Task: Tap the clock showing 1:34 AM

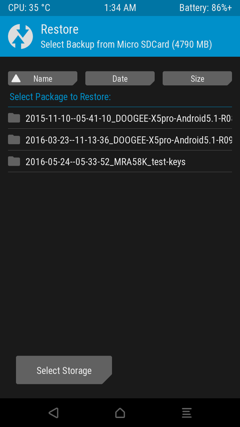Action: pos(120,8)
